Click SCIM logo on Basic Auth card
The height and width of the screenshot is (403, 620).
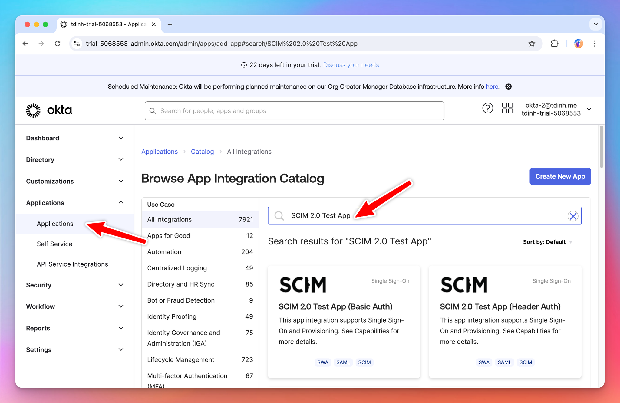303,285
